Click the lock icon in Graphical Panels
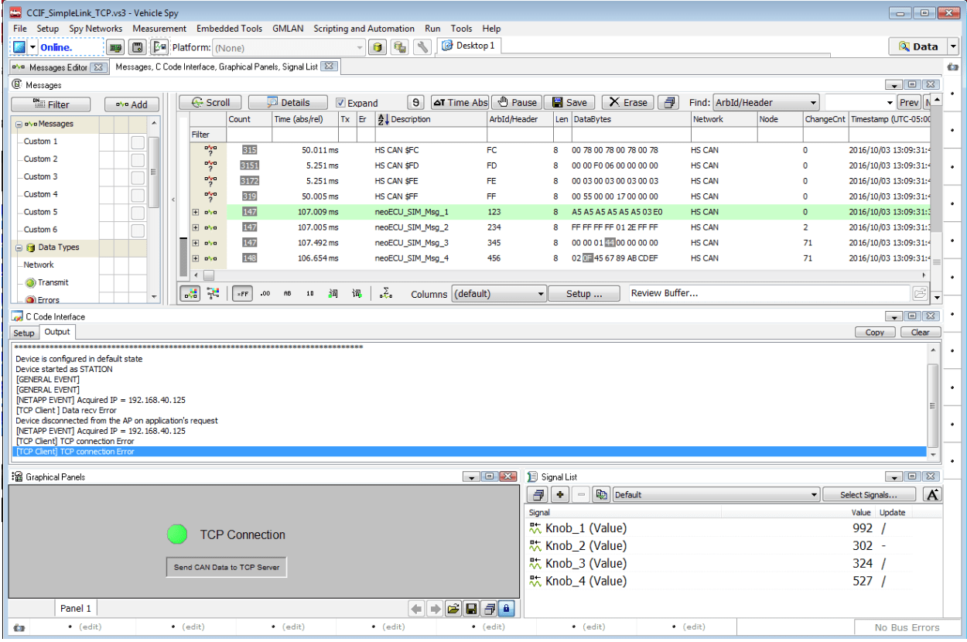 tap(506, 610)
